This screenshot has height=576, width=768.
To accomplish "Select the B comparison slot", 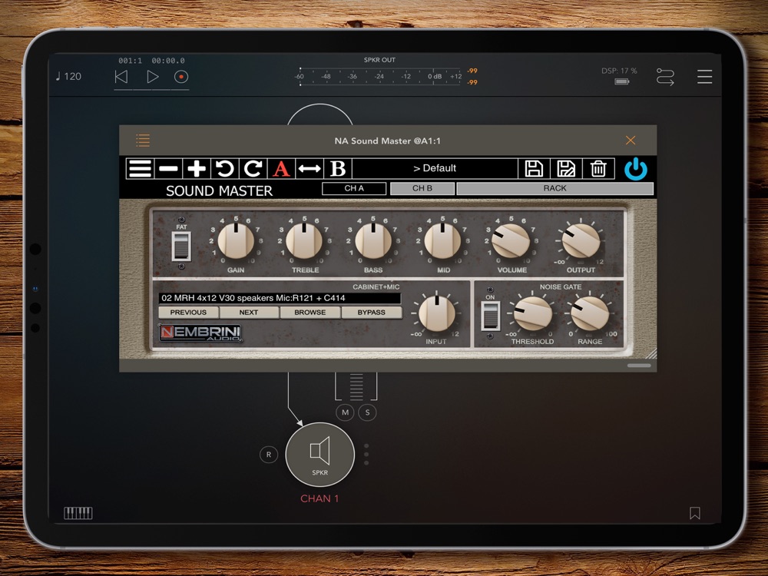I will coord(338,168).
